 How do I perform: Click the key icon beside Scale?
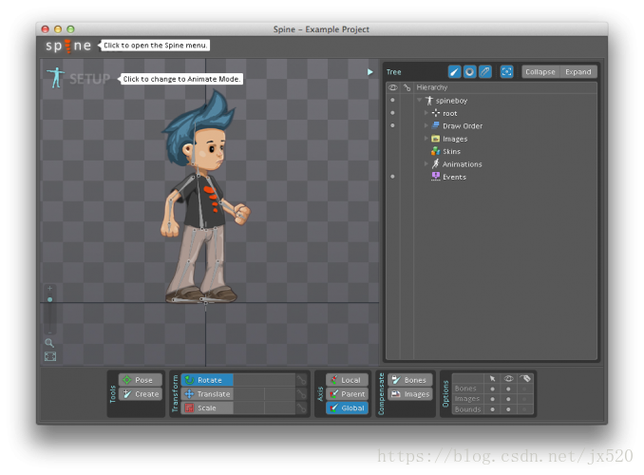pos(301,408)
